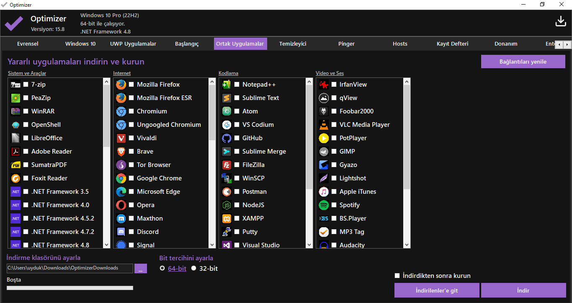Open the Temizleyici tab

(293, 44)
